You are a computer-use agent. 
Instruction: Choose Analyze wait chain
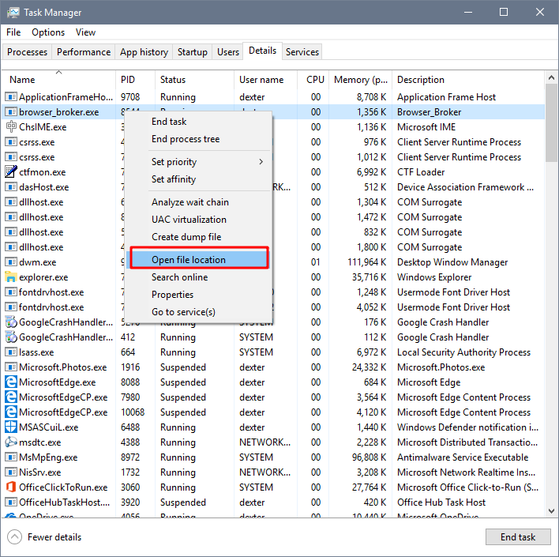point(199,202)
